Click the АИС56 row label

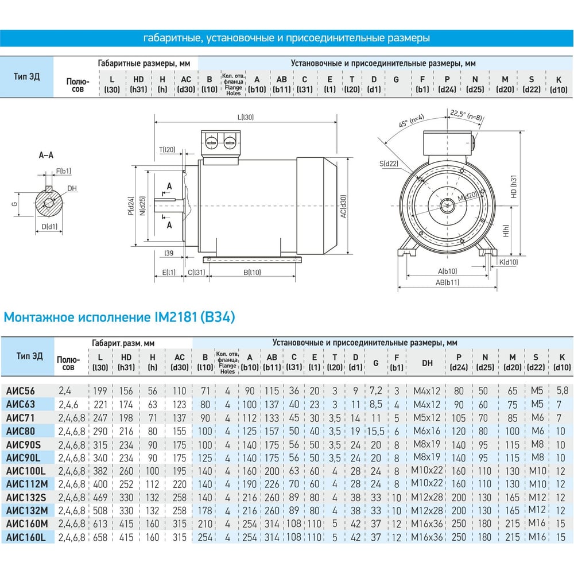(x=21, y=391)
